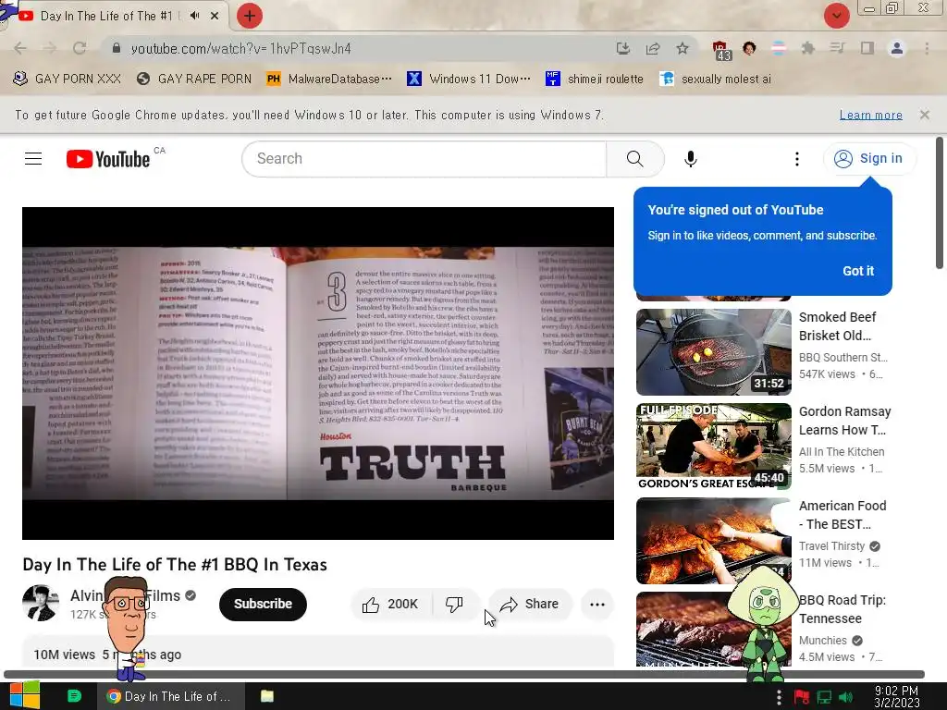Close the current browser tab

click(x=215, y=16)
